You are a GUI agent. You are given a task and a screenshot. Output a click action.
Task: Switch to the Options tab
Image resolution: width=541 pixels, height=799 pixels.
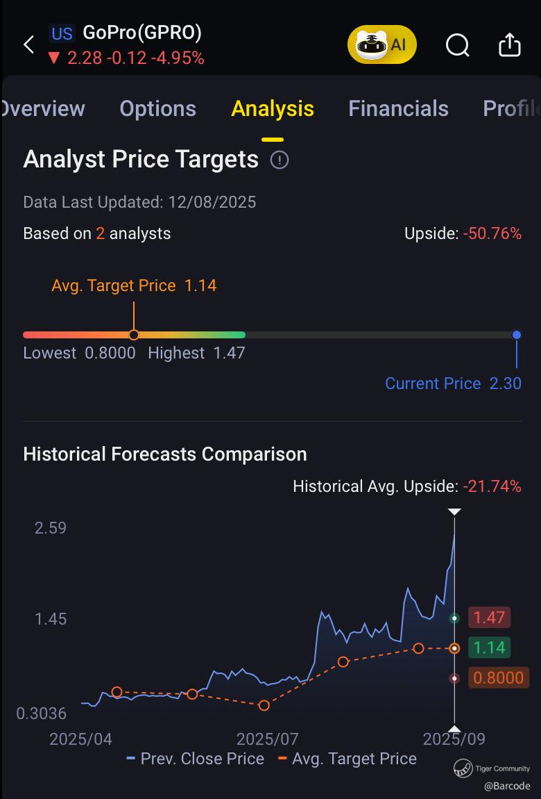pos(157,108)
